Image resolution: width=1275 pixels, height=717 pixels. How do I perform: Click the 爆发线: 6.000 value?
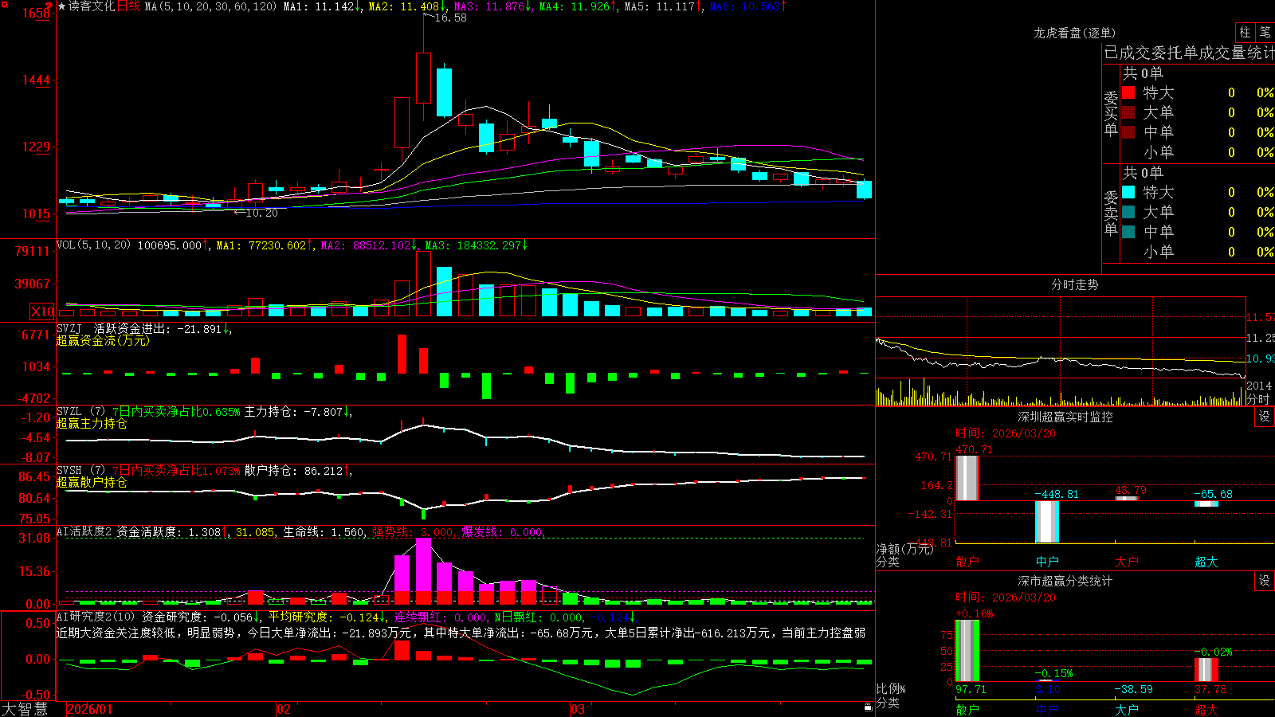[x=504, y=532]
